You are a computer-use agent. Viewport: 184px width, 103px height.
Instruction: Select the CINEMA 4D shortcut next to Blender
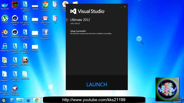[x=15, y=33]
